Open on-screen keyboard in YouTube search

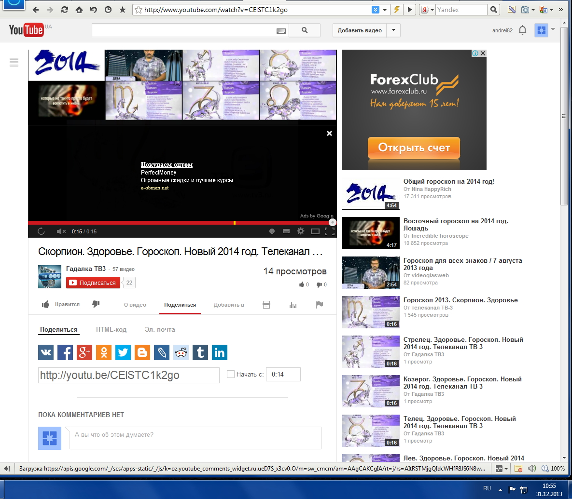point(281,31)
